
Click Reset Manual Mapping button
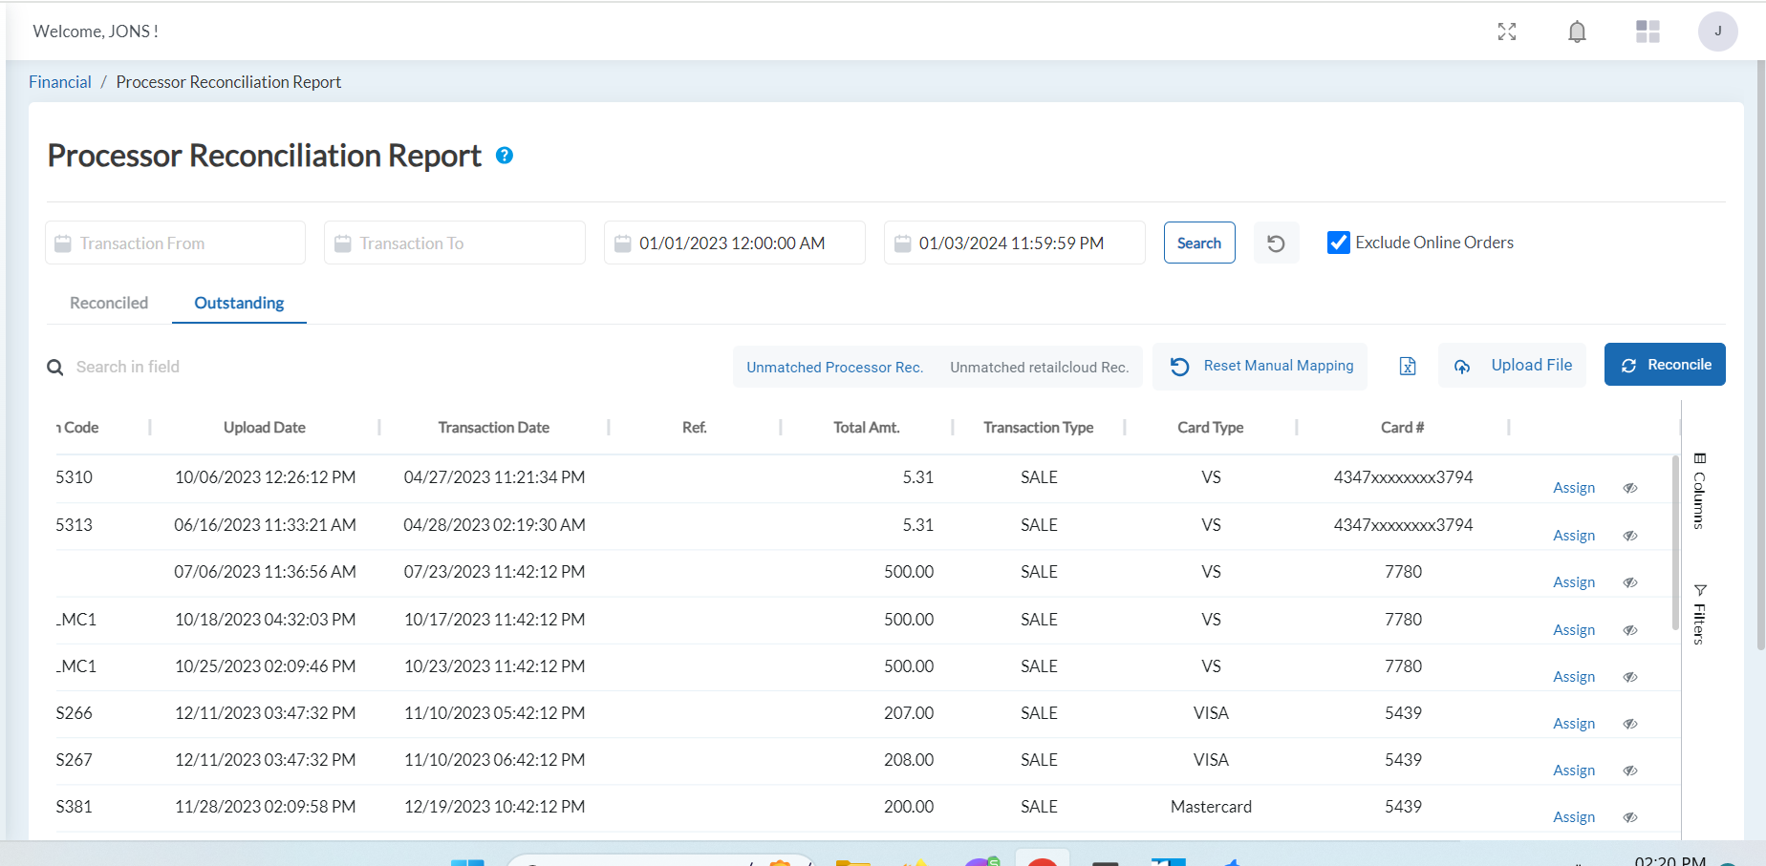1260,367
